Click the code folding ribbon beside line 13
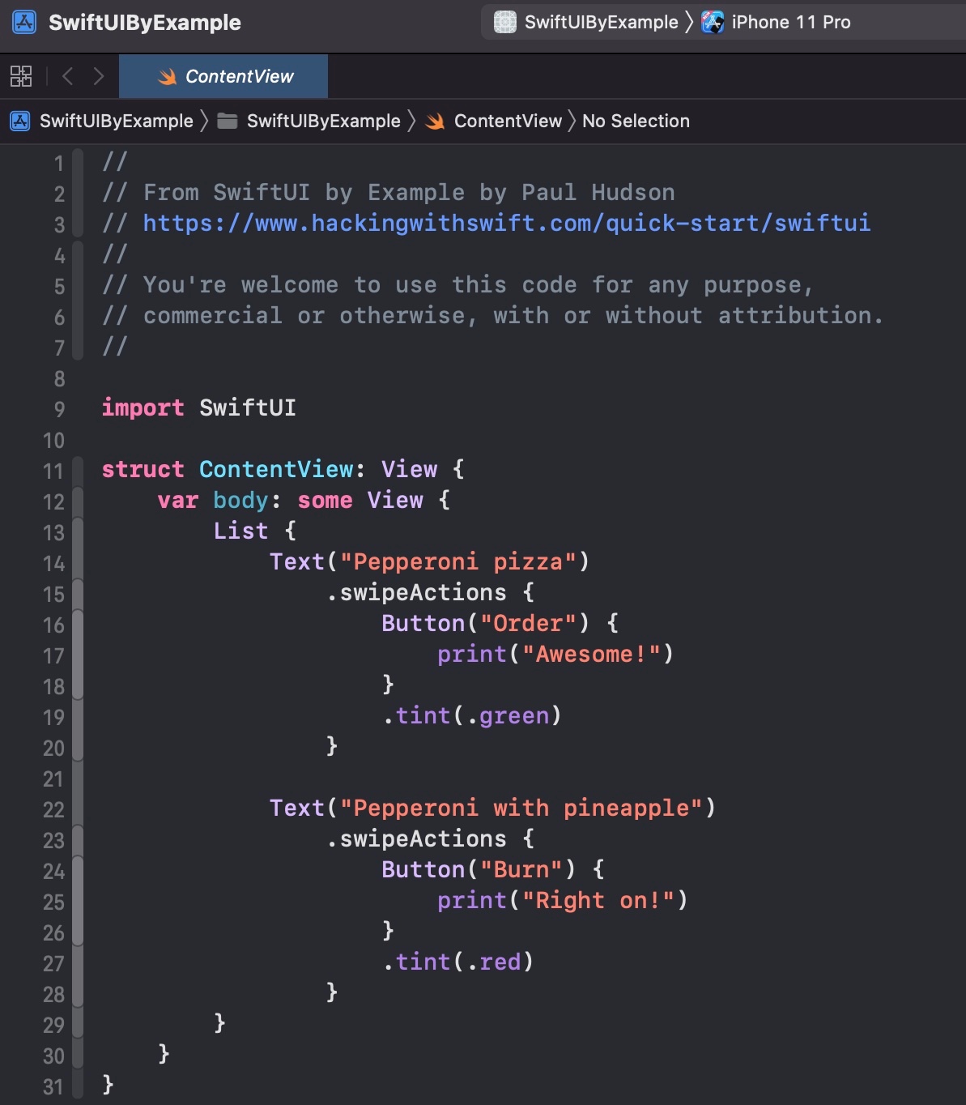Image resolution: width=966 pixels, height=1105 pixels. click(78, 532)
